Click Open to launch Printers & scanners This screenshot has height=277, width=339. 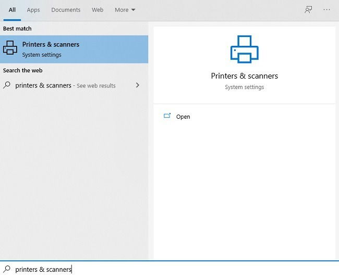coord(183,117)
